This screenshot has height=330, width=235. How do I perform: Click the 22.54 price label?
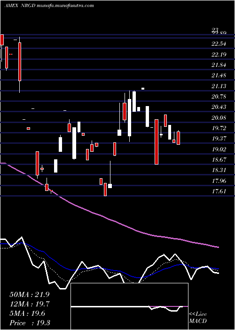[x=219, y=44]
